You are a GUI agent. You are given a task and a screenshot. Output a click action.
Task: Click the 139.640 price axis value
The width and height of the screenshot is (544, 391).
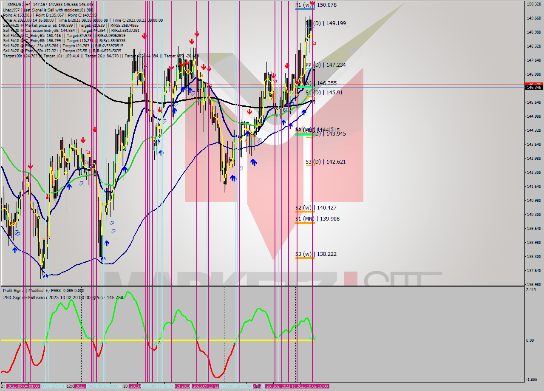click(533, 228)
